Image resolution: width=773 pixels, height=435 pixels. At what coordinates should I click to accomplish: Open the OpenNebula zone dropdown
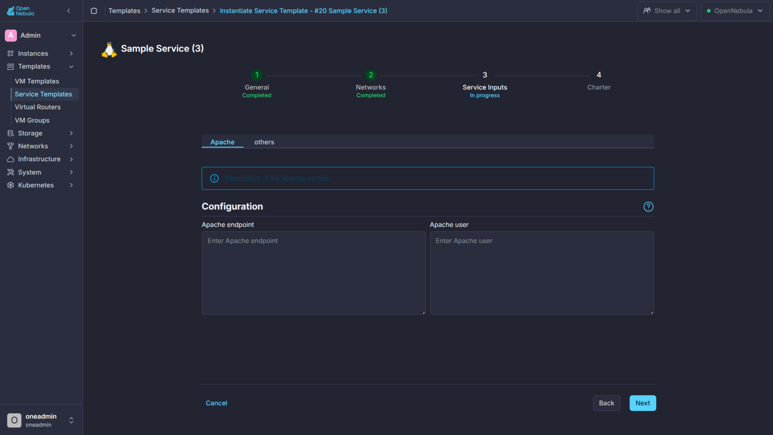click(x=735, y=11)
